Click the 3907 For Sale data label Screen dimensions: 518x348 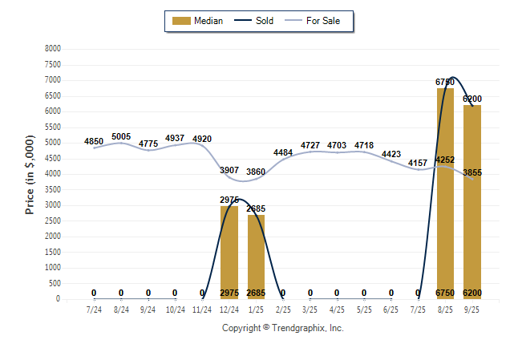coord(229,170)
